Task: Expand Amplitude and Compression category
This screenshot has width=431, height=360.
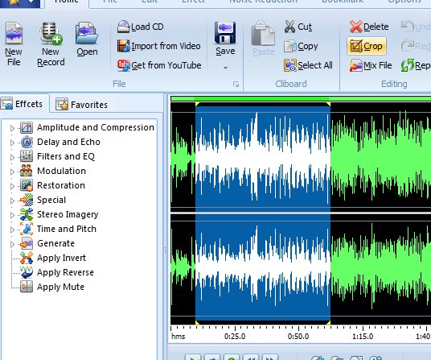Action: point(12,128)
